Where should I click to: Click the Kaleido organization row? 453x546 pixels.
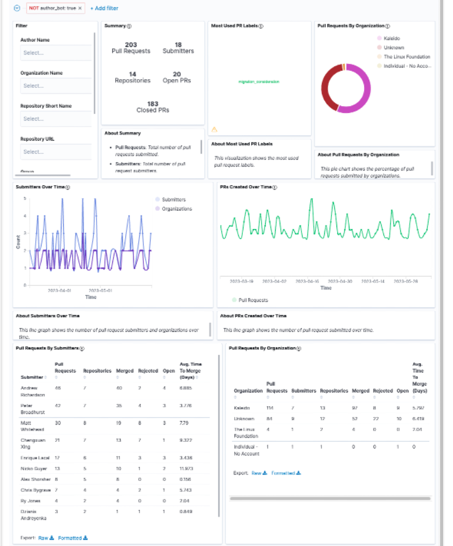[331, 408]
